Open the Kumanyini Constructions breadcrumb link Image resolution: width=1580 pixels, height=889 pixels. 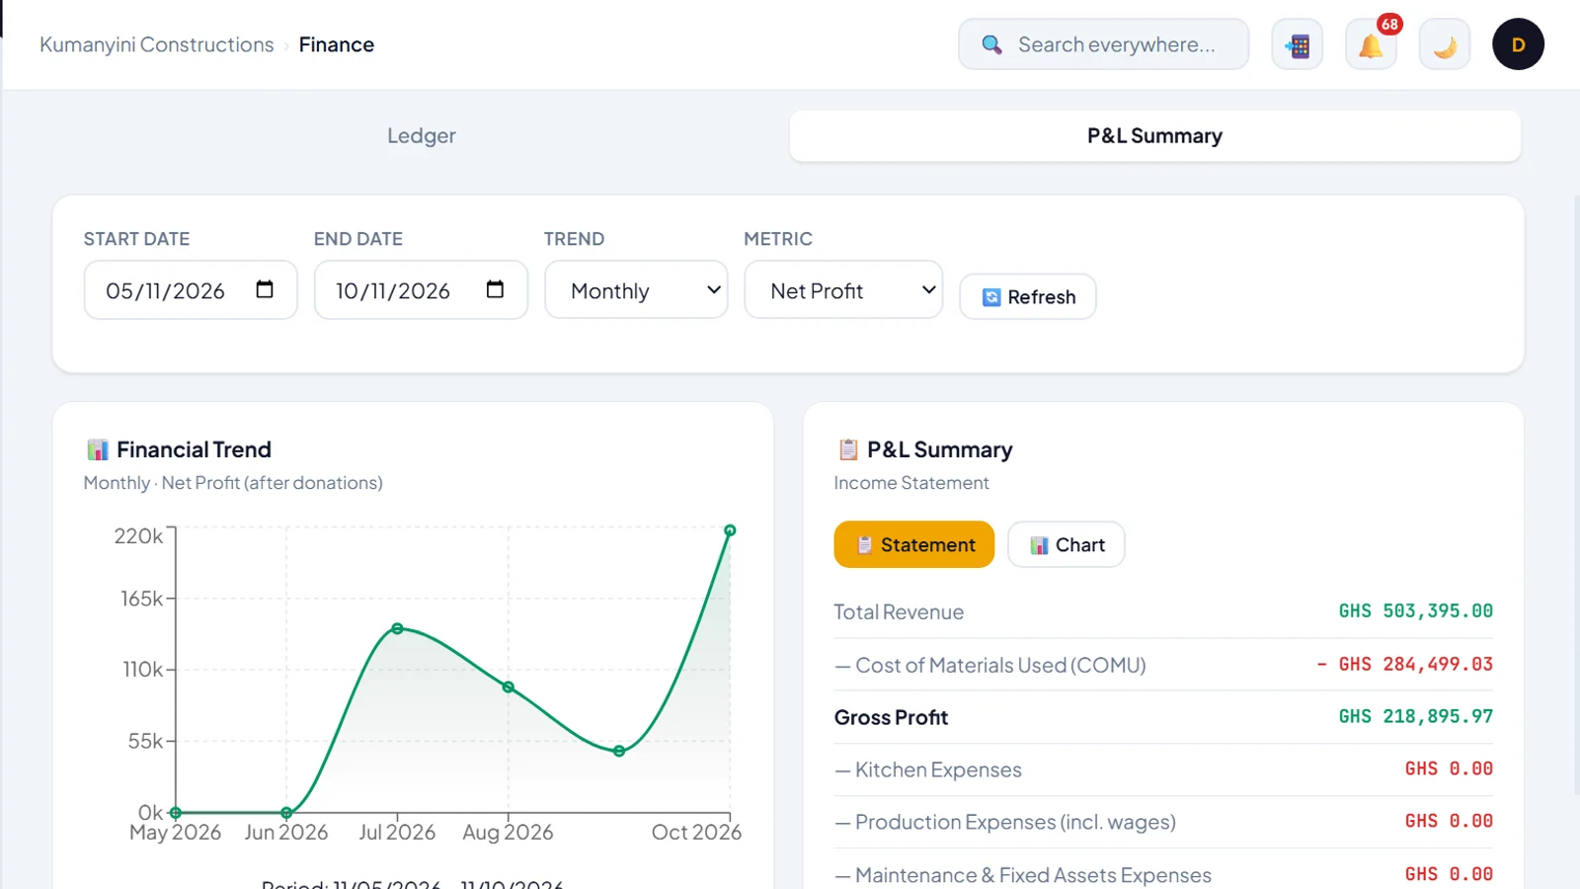tap(157, 44)
